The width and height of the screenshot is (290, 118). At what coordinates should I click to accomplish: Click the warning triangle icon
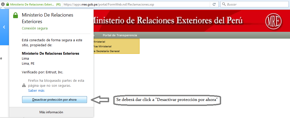click(24, 85)
